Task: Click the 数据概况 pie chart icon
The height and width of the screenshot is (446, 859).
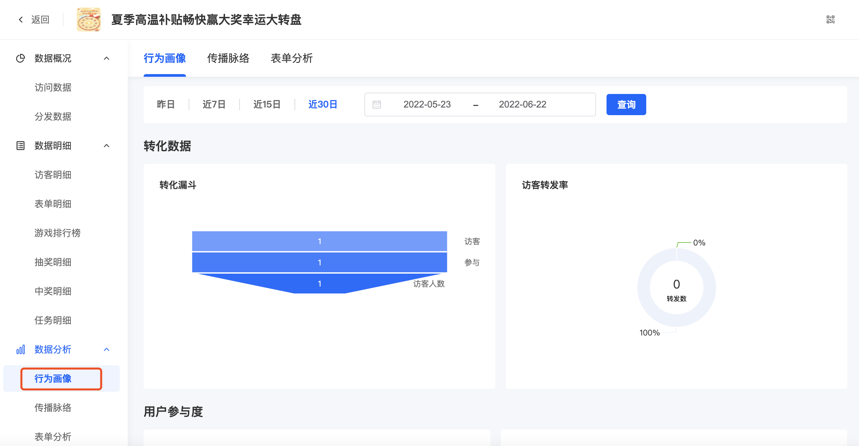Action: click(x=20, y=58)
